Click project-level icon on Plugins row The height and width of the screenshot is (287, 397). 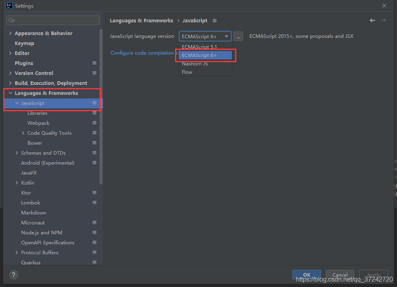(x=94, y=63)
